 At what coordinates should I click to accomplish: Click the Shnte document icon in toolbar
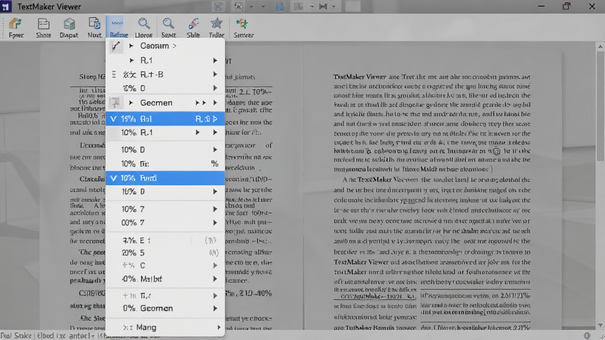(43, 24)
